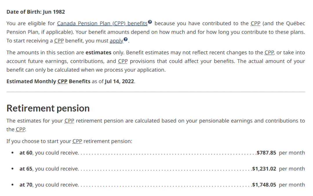Viewport: 313px width, 196px height.
Task: Click CPP abbreviation in "receiving a CPP benefit"
Action: (x=59, y=41)
